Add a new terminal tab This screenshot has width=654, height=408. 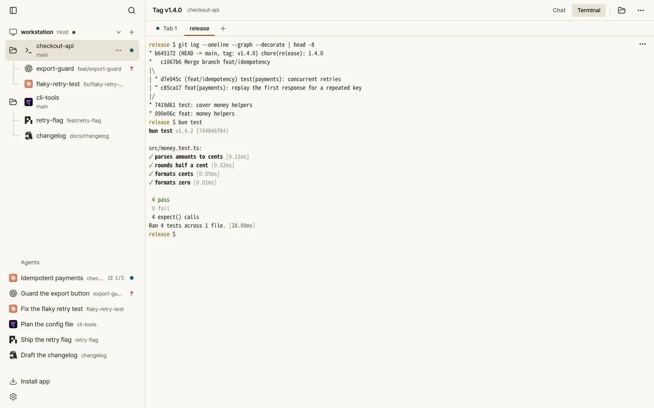coord(223,29)
